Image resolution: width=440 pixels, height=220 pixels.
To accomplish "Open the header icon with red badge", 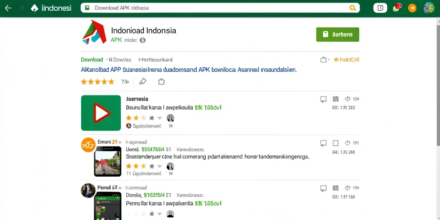I will pos(397,8).
